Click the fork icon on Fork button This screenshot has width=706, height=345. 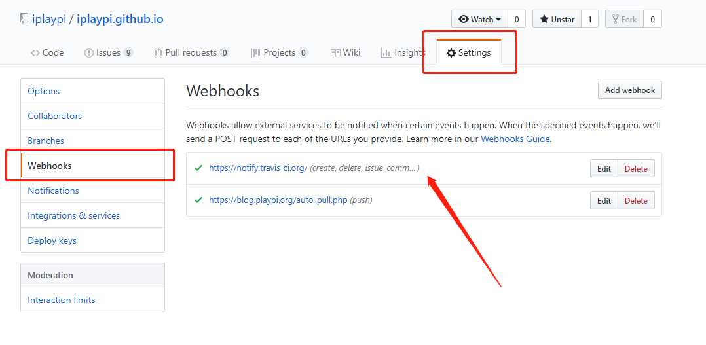tap(615, 20)
